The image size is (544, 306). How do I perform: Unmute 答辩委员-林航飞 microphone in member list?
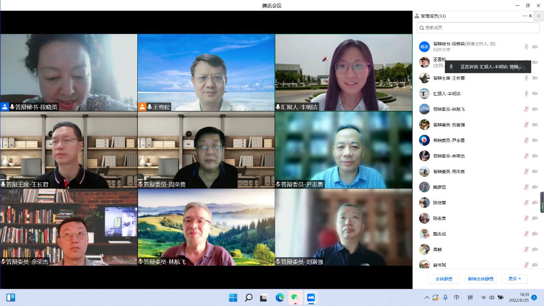click(x=526, y=109)
